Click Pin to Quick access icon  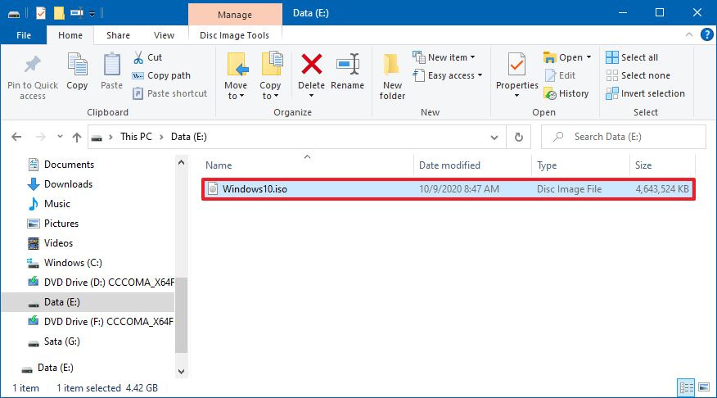[x=33, y=65]
